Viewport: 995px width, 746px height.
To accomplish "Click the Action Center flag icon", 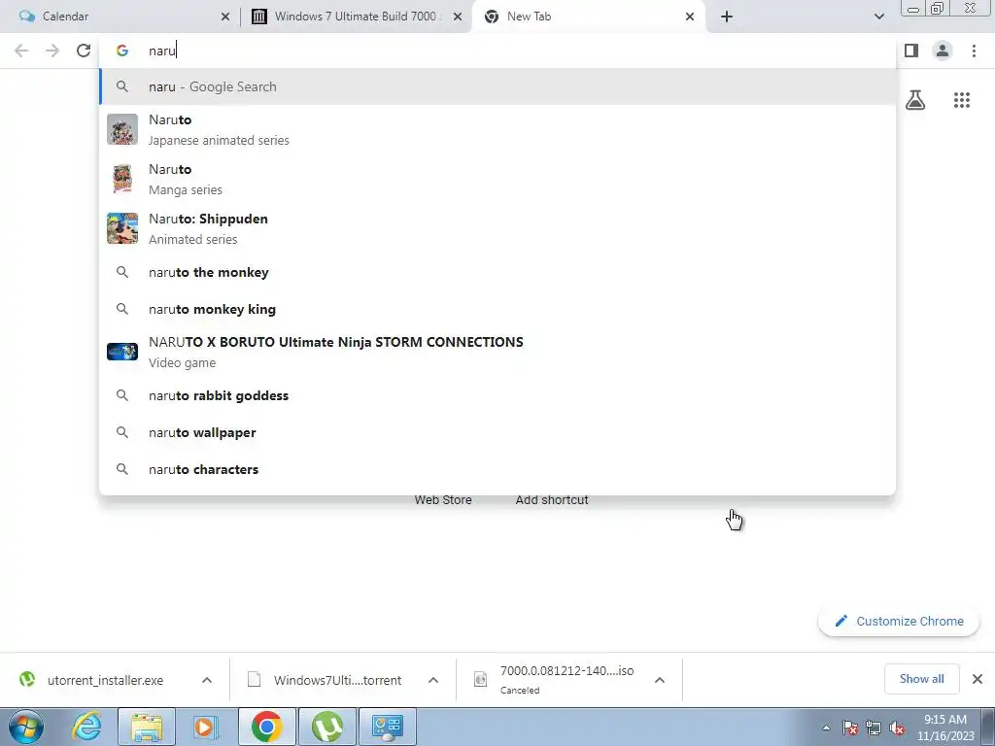I will click(850, 728).
